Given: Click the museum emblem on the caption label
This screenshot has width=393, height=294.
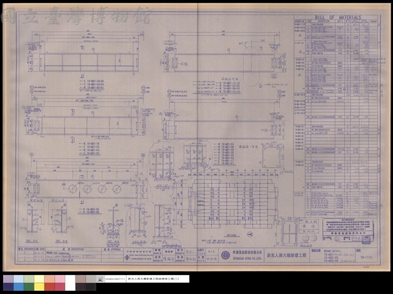Looking at the screenshot, I should pos(100,279).
